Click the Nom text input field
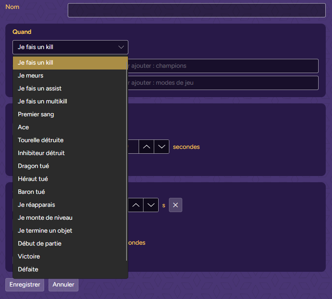This screenshot has width=332, height=299. (197, 10)
